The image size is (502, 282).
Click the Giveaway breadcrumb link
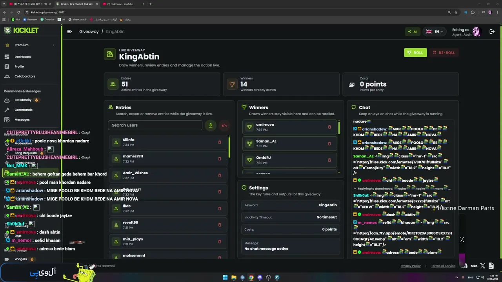pos(89,31)
